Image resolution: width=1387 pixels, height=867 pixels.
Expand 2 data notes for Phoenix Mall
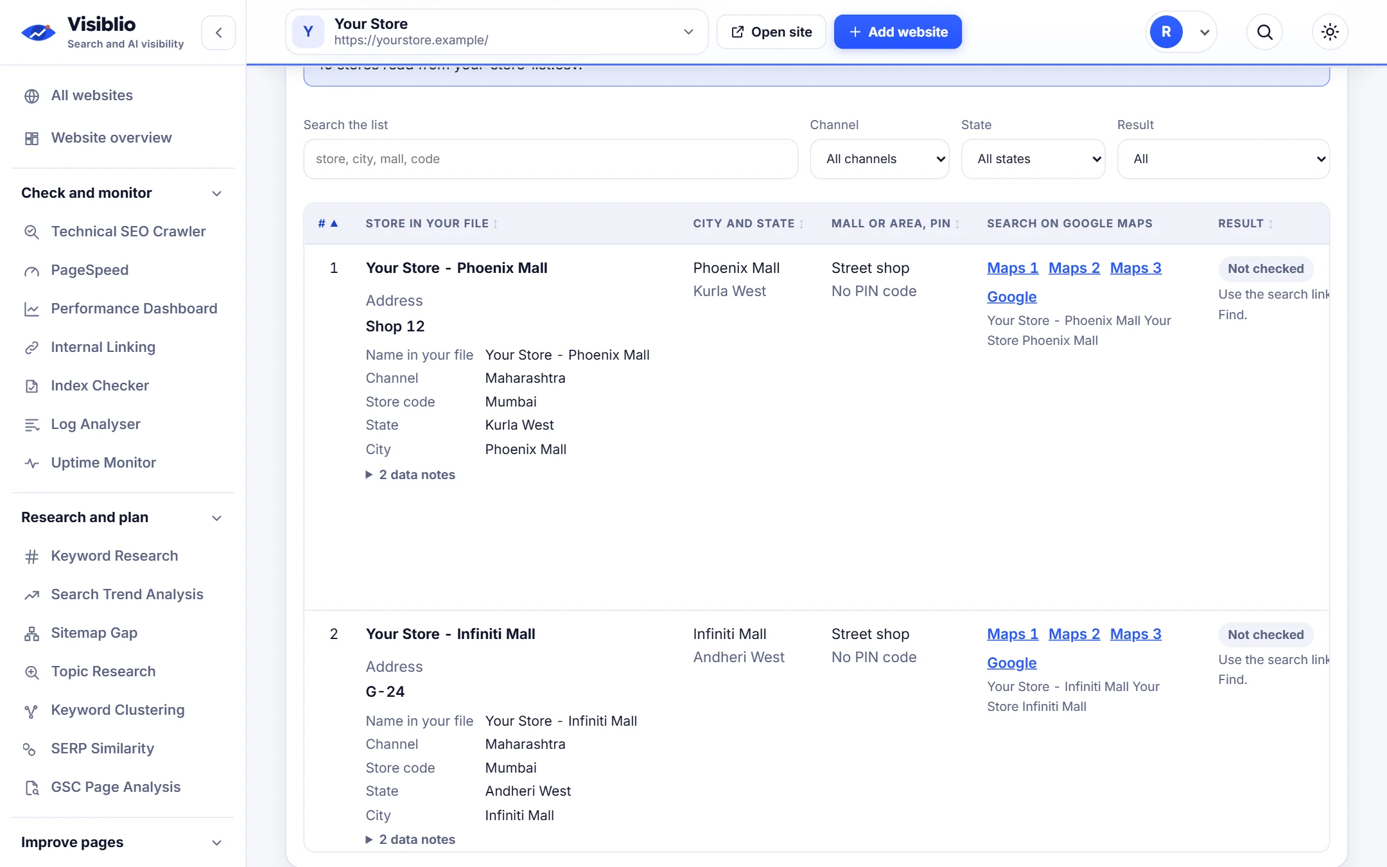(410, 475)
